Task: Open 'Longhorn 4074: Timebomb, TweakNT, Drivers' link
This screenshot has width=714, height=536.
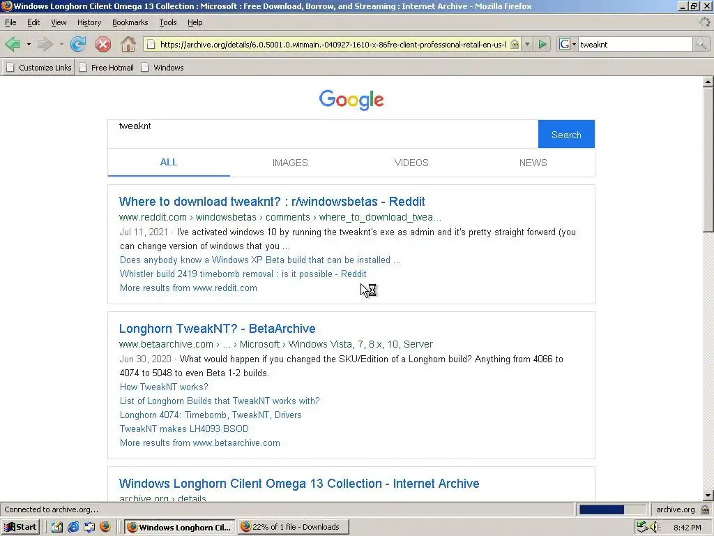Action: [x=211, y=415]
